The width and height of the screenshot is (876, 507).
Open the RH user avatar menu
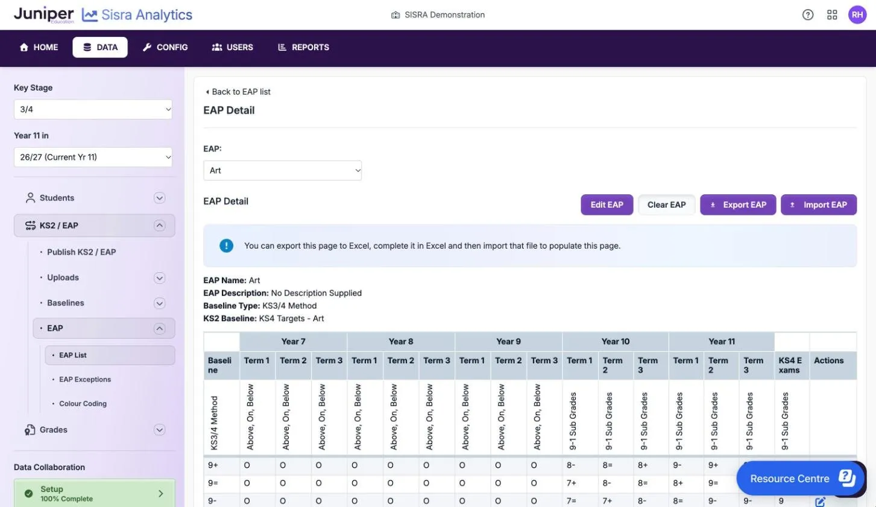(857, 15)
